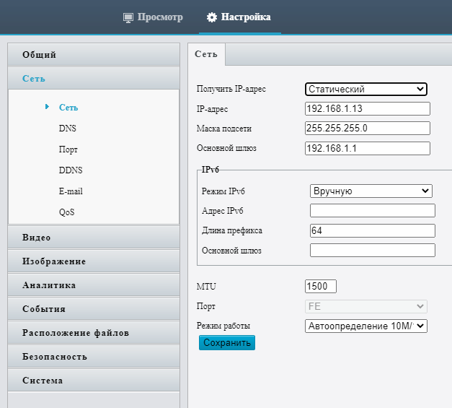Open the QoS submenu item

tap(66, 212)
